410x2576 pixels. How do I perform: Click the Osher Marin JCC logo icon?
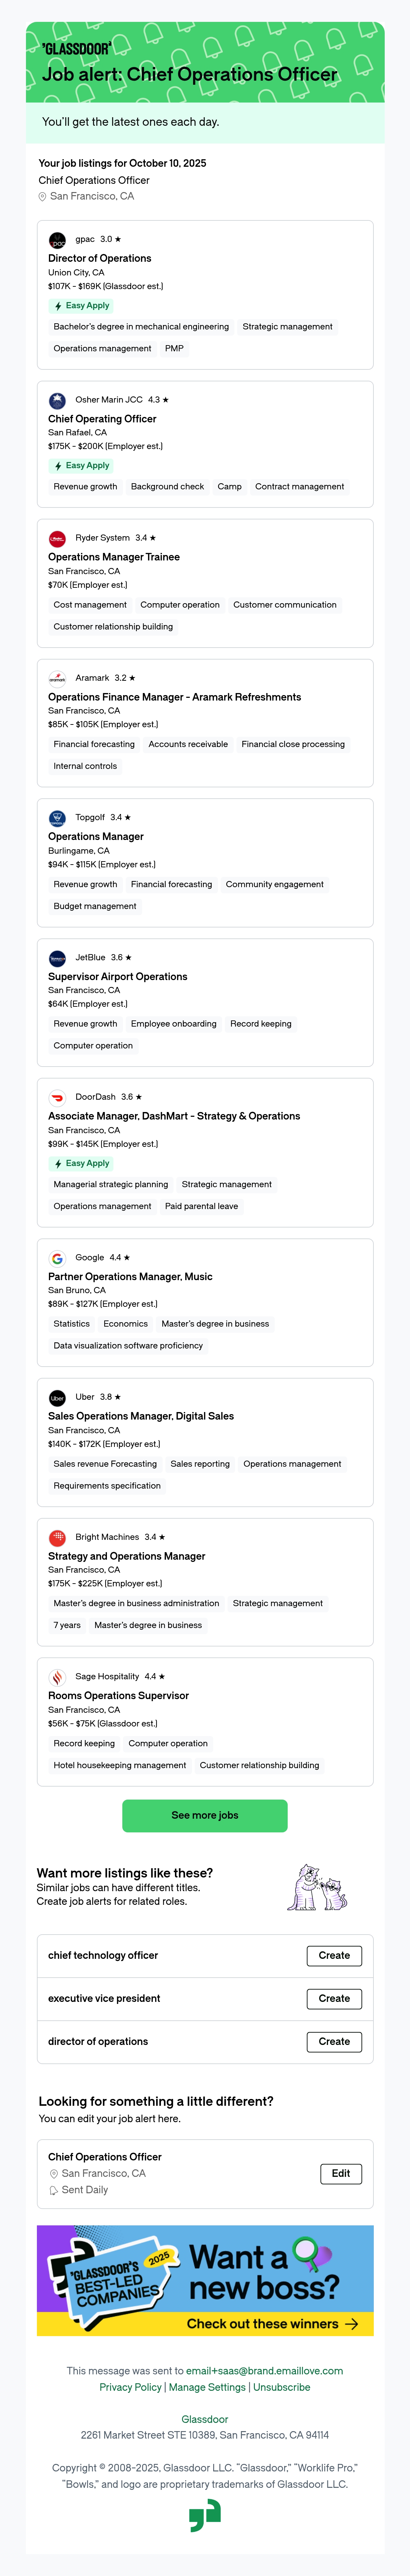click(x=57, y=400)
